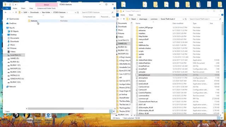Open the Share tab in the Gestures window
The width and height of the screenshot is (226, 127).
tap(23, 8)
